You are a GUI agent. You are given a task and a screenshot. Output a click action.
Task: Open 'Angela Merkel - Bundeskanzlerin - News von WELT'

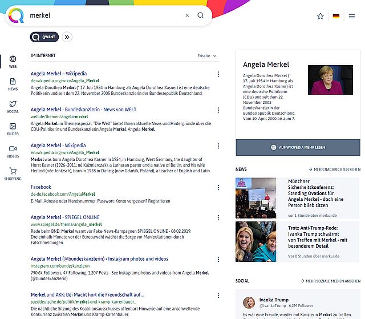(83, 110)
